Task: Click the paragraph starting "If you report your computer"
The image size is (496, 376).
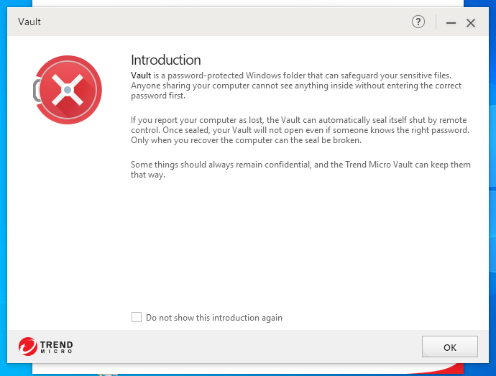Action: coord(300,130)
